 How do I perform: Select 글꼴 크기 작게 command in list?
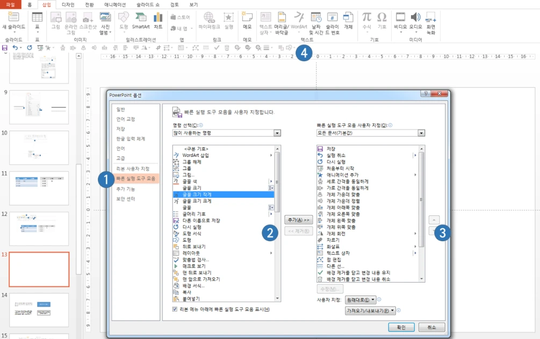(223, 194)
